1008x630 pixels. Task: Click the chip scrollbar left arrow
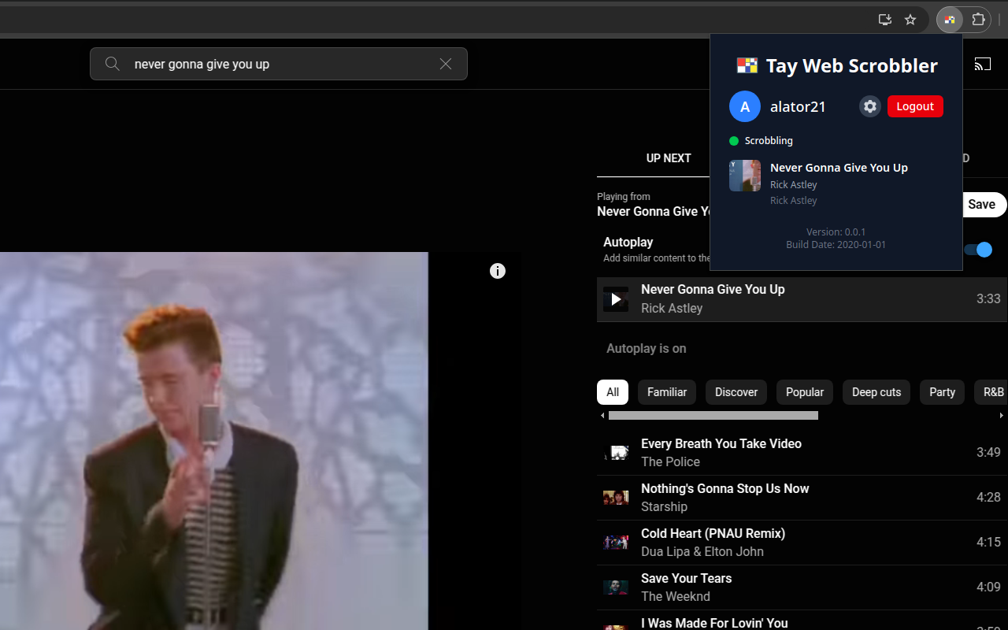click(x=602, y=416)
